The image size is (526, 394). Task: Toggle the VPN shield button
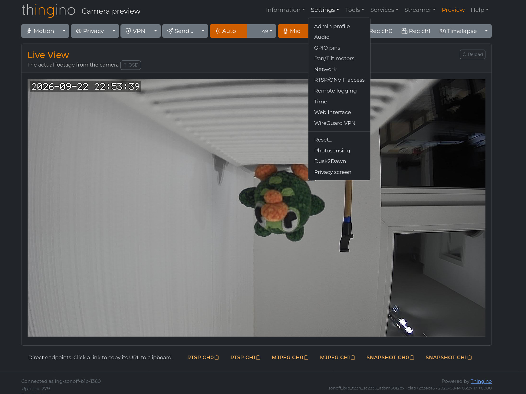pos(135,31)
